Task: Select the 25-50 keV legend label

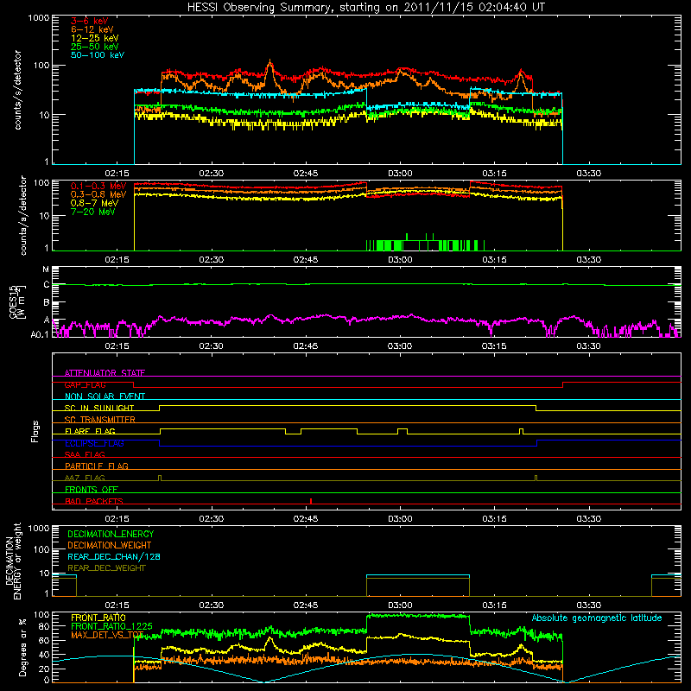Action: pyautogui.click(x=94, y=47)
